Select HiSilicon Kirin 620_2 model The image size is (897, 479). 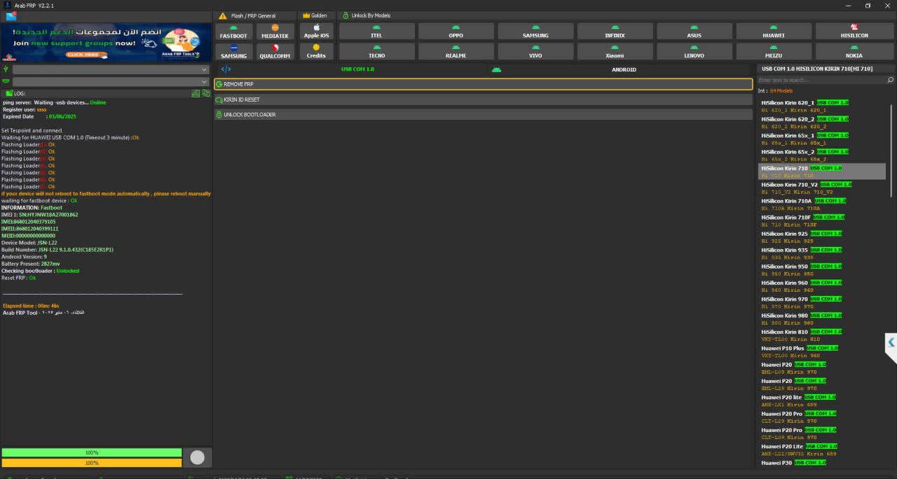pyautogui.click(x=823, y=123)
